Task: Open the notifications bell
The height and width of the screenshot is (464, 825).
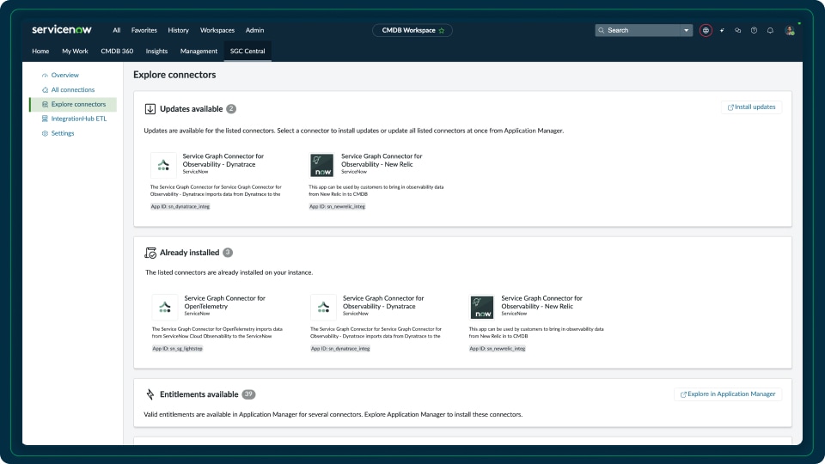Action: click(770, 31)
